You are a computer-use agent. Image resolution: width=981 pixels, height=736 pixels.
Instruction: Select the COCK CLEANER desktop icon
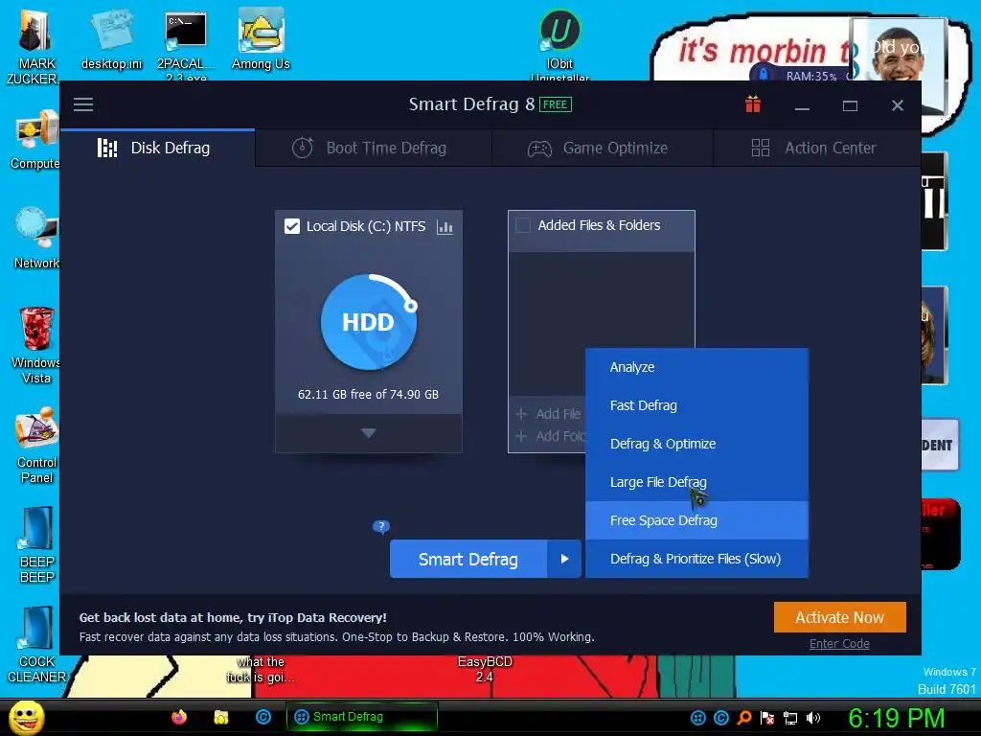(x=36, y=645)
